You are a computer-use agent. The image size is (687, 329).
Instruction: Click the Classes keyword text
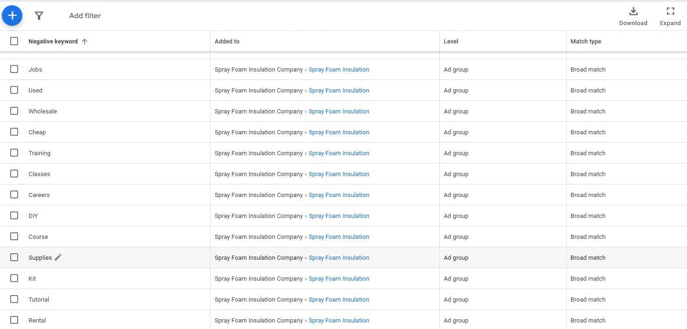pyautogui.click(x=39, y=174)
